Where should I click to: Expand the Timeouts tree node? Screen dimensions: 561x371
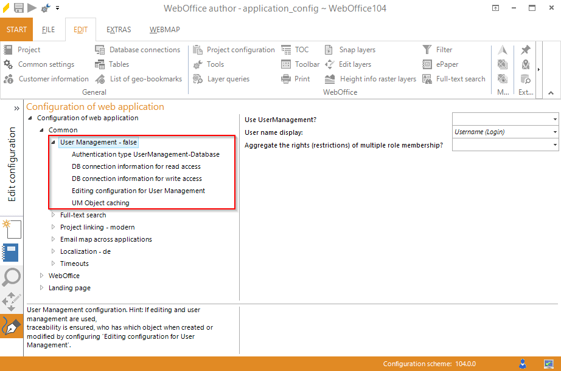click(52, 264)
